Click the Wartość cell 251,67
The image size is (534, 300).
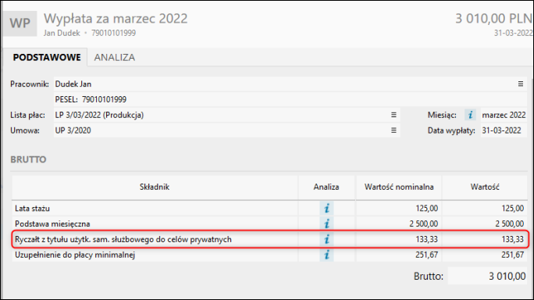tap(485, 255)
